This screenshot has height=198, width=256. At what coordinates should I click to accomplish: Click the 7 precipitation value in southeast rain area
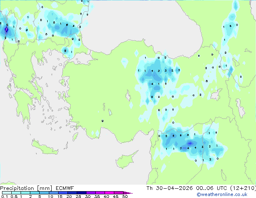[x=180, y=148]
